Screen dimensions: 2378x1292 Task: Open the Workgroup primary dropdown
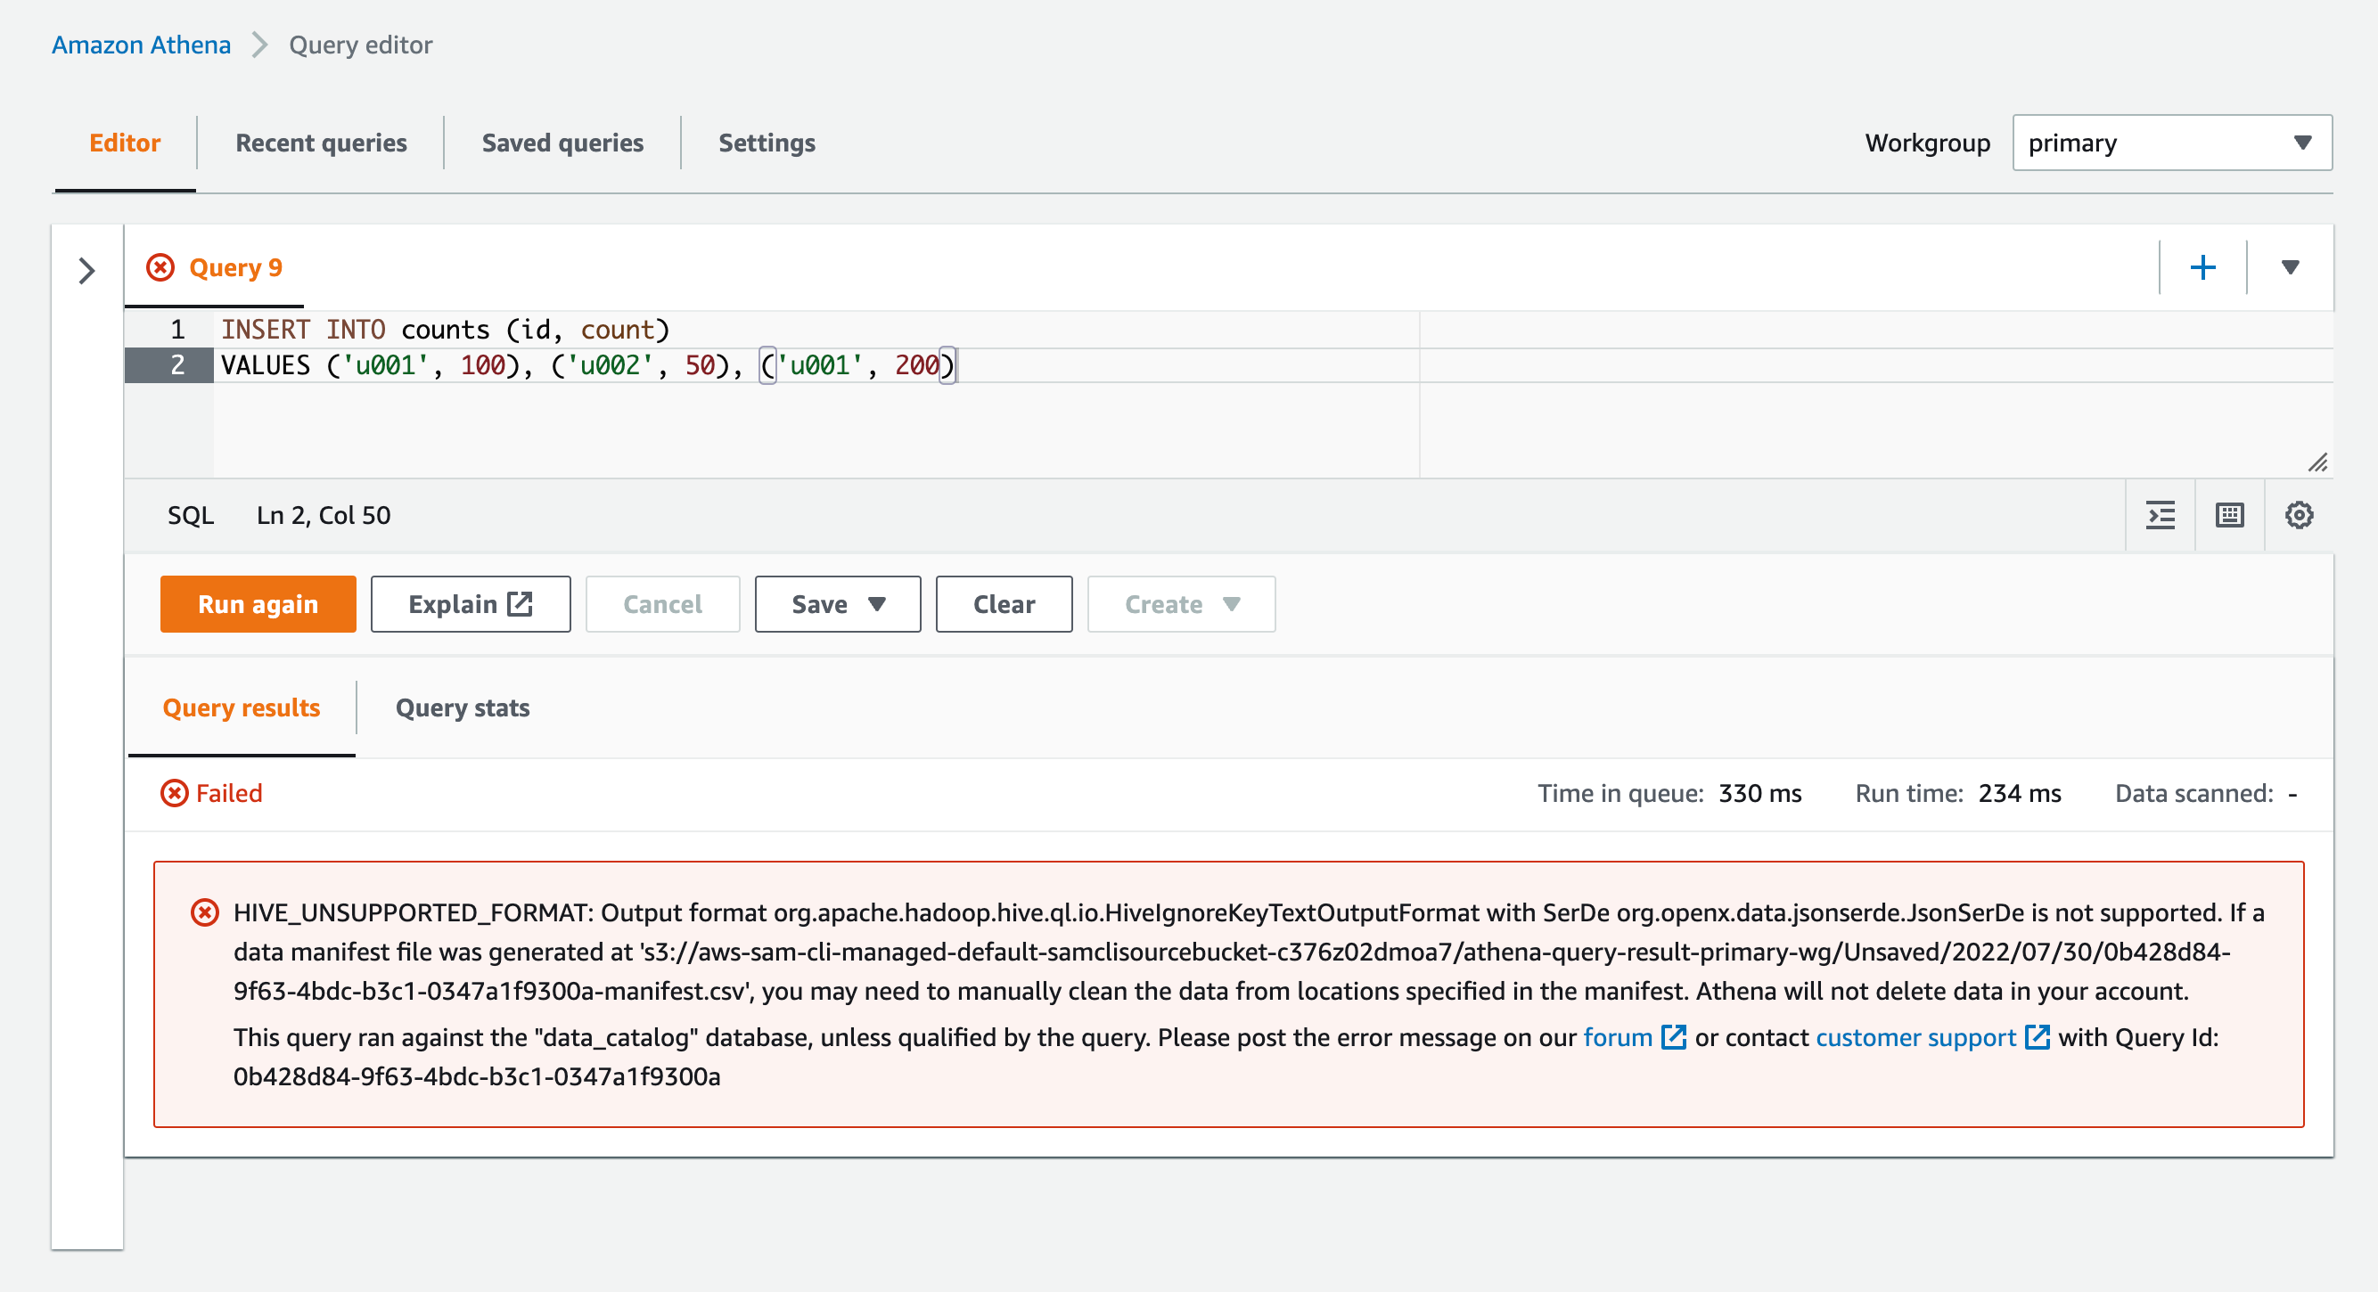pyautogui.click(x=2171, y=143)
